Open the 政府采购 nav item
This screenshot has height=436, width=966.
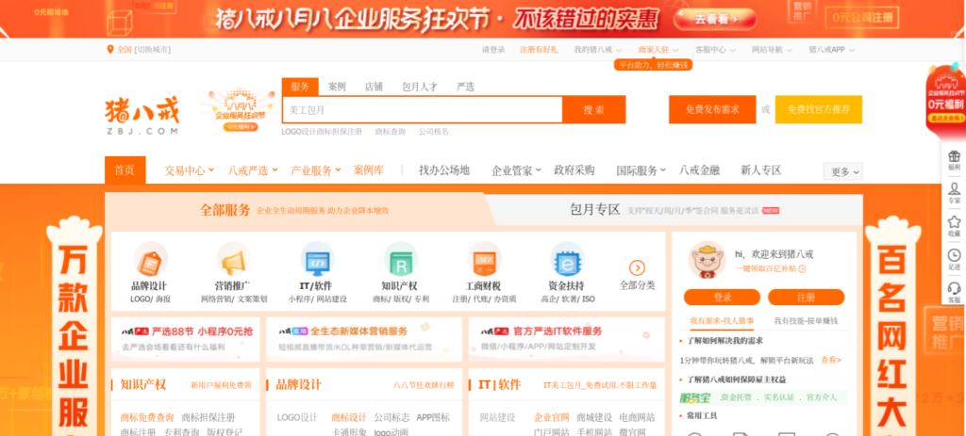click(x=575, y=170)
